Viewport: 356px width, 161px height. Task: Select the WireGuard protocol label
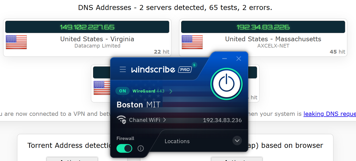(144, 91)
